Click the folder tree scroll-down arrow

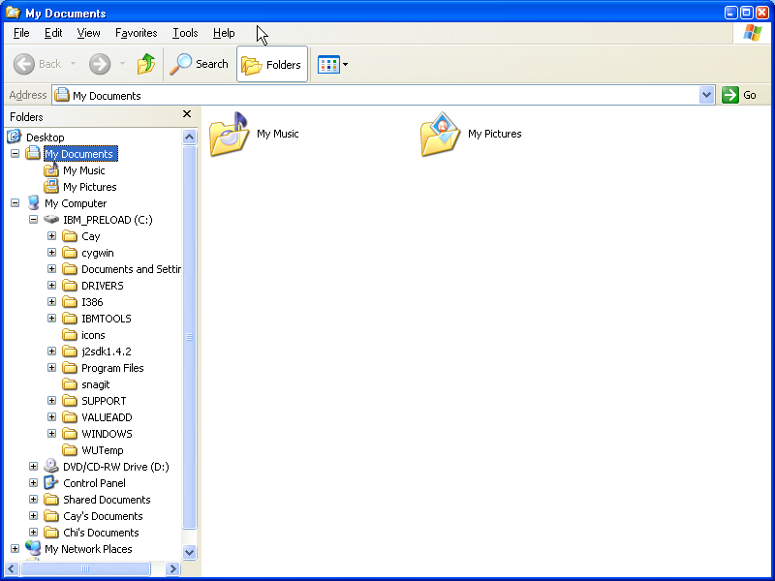click(x=189, y=552)
